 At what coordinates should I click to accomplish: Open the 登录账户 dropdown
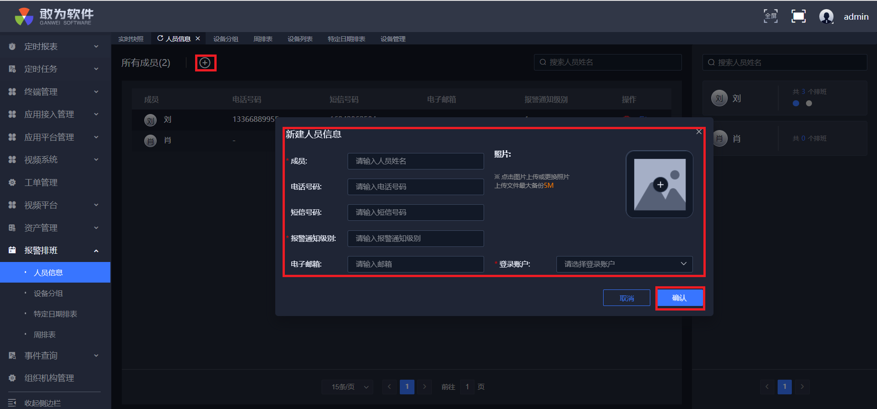point(624,264)
